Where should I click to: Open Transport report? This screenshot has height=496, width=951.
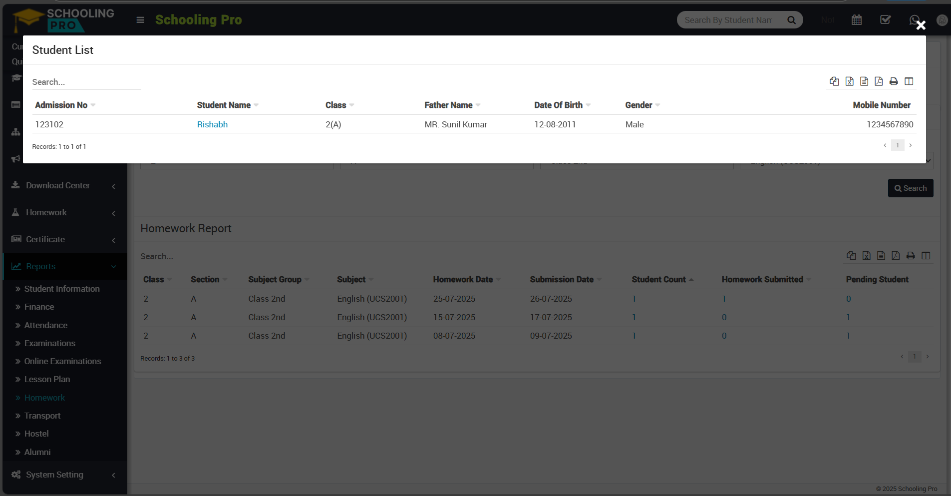click(x=42, y=416)
